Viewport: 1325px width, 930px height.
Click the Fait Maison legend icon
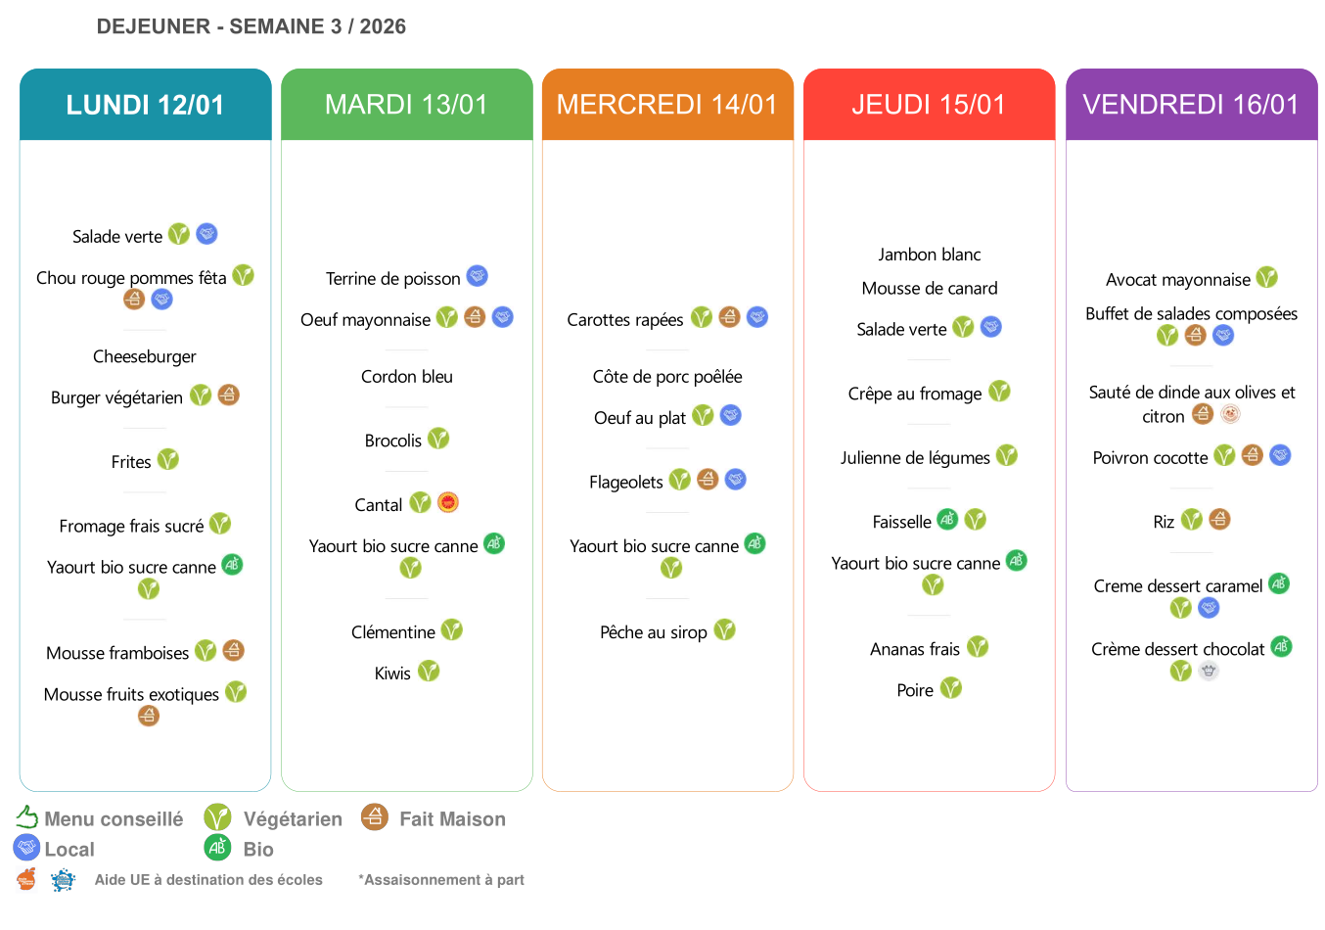pos(374,816)
